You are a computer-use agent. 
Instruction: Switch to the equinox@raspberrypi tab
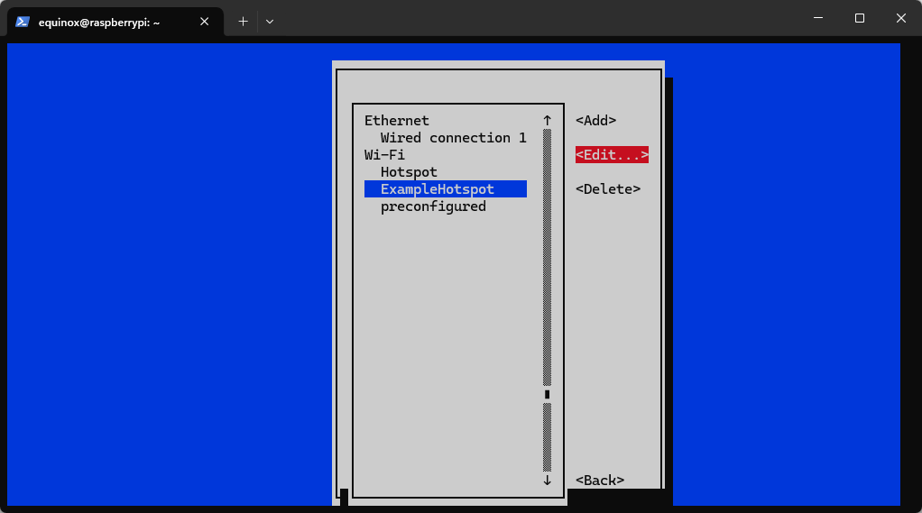click(x=115, y=23)
